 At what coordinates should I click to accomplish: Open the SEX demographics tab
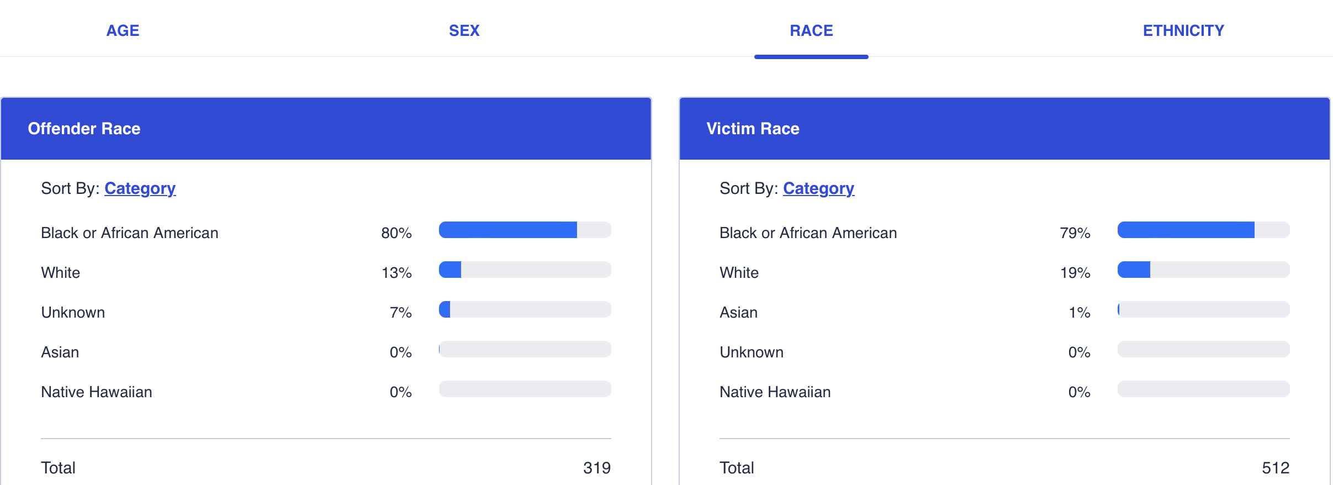coord(464,30)
